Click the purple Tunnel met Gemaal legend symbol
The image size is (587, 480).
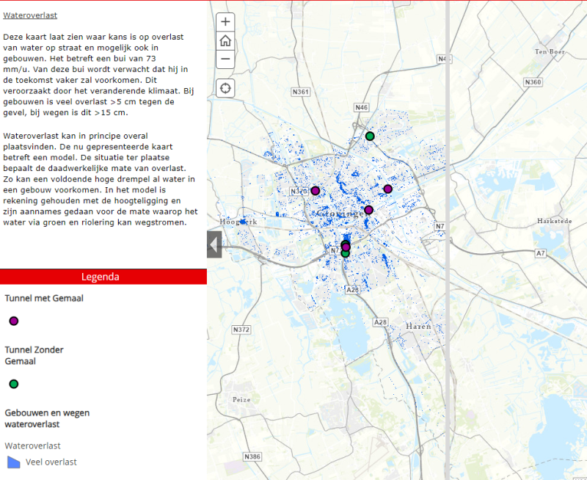[13, 321]
